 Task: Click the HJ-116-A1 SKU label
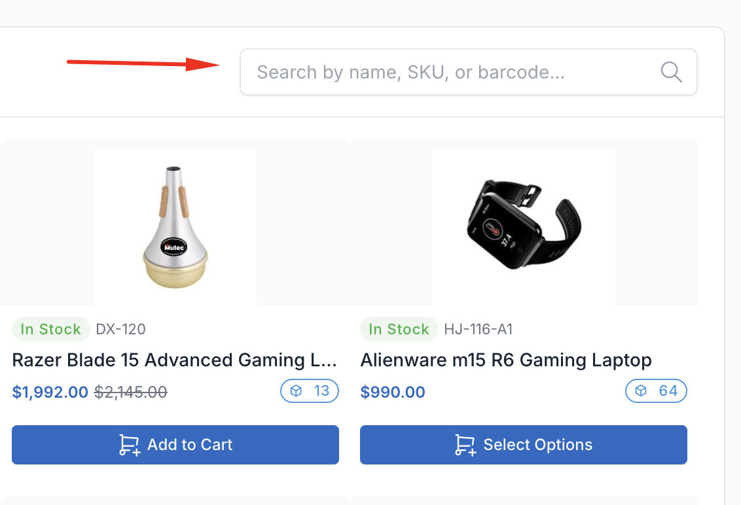click(478, 329)
